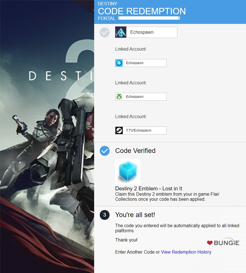Open View Redemption History link
The width and height of the screenshot is (246, 273).
click(x=186, y=252)
